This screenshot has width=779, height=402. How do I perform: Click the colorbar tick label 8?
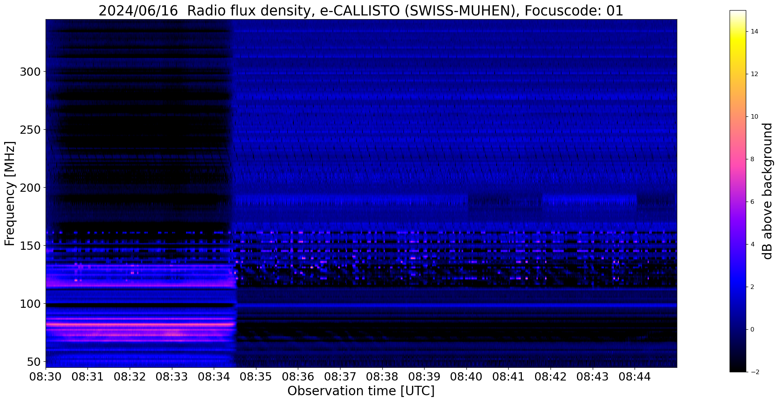(752, 159)
